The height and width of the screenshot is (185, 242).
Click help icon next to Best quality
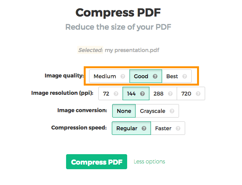tap(185, 76)
